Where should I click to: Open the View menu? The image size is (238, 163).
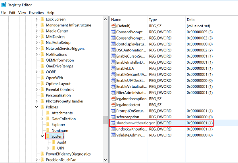coord(22,13)
